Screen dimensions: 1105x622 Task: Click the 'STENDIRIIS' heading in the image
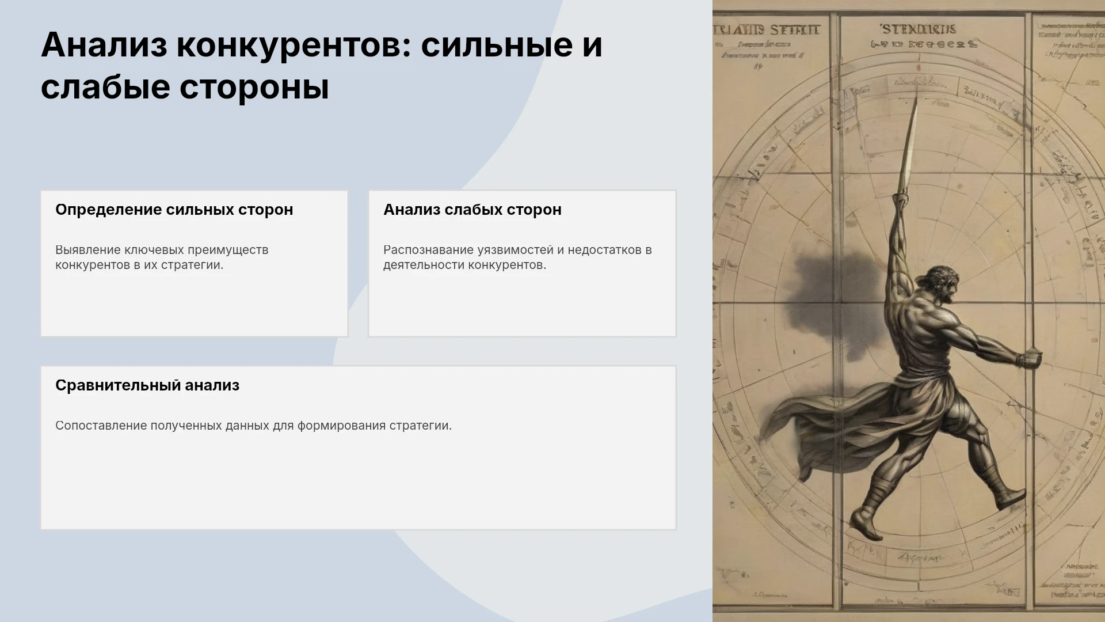918,29
